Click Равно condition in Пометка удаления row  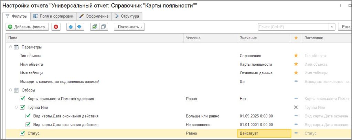(x=192, y=98)
